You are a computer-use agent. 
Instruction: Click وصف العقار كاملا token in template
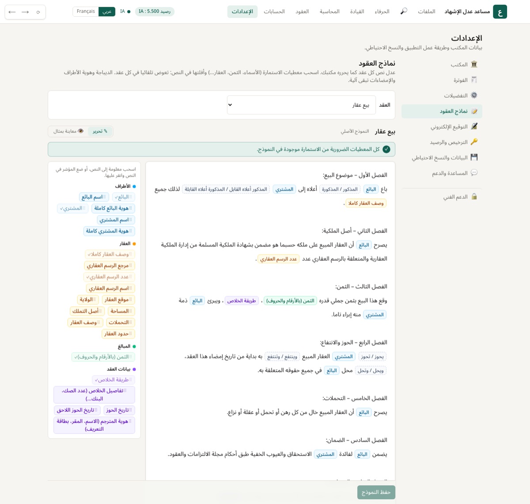pos(366,203)
